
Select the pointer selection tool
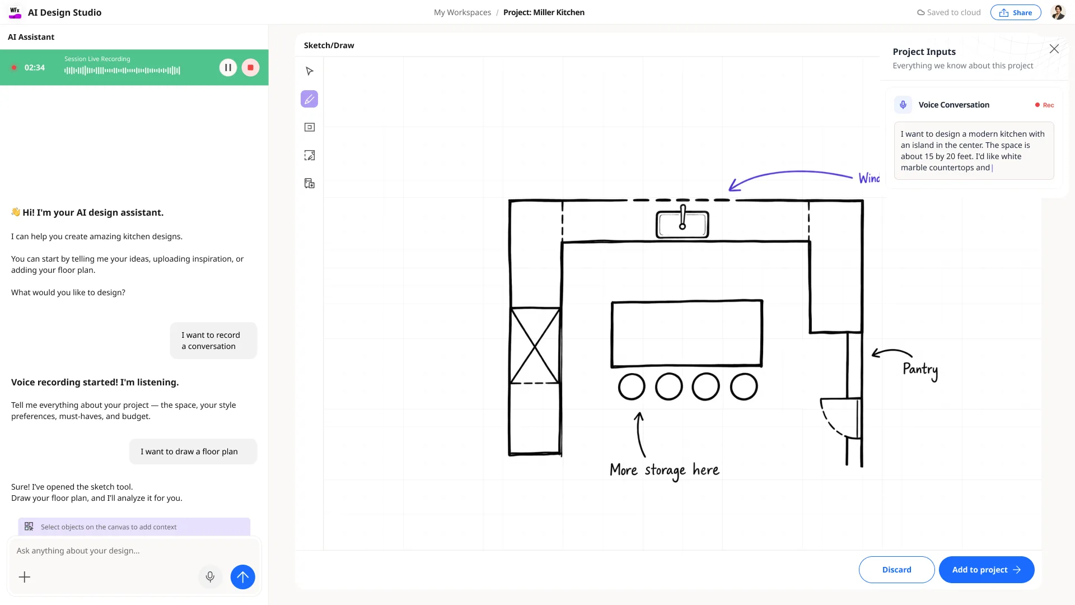310,71
